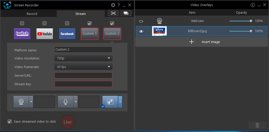Click the help question mark icon
Screen dimensions: 269x132
(x=119, y=5)
